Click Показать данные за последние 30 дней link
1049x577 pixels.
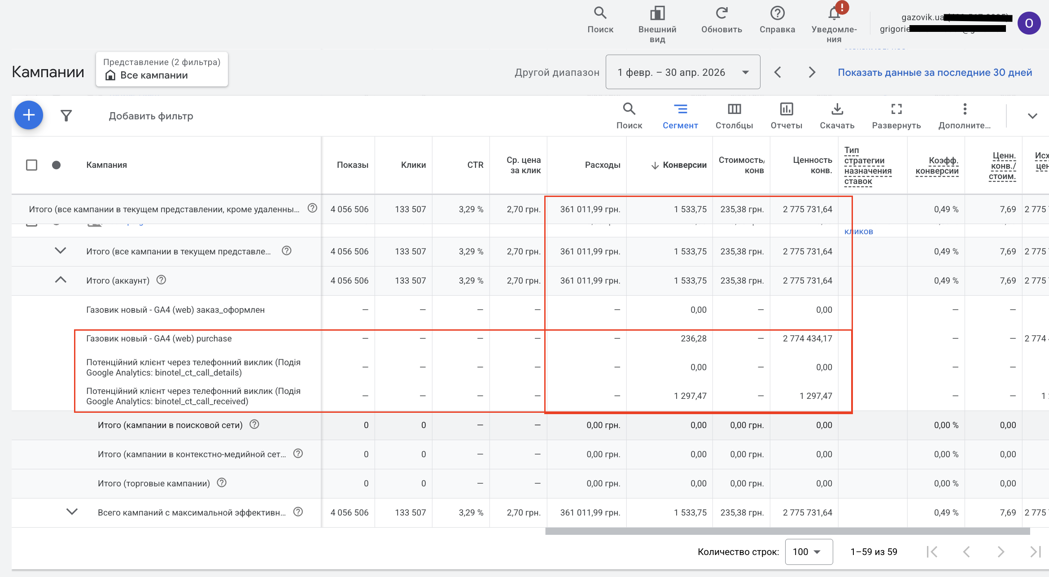935,72
